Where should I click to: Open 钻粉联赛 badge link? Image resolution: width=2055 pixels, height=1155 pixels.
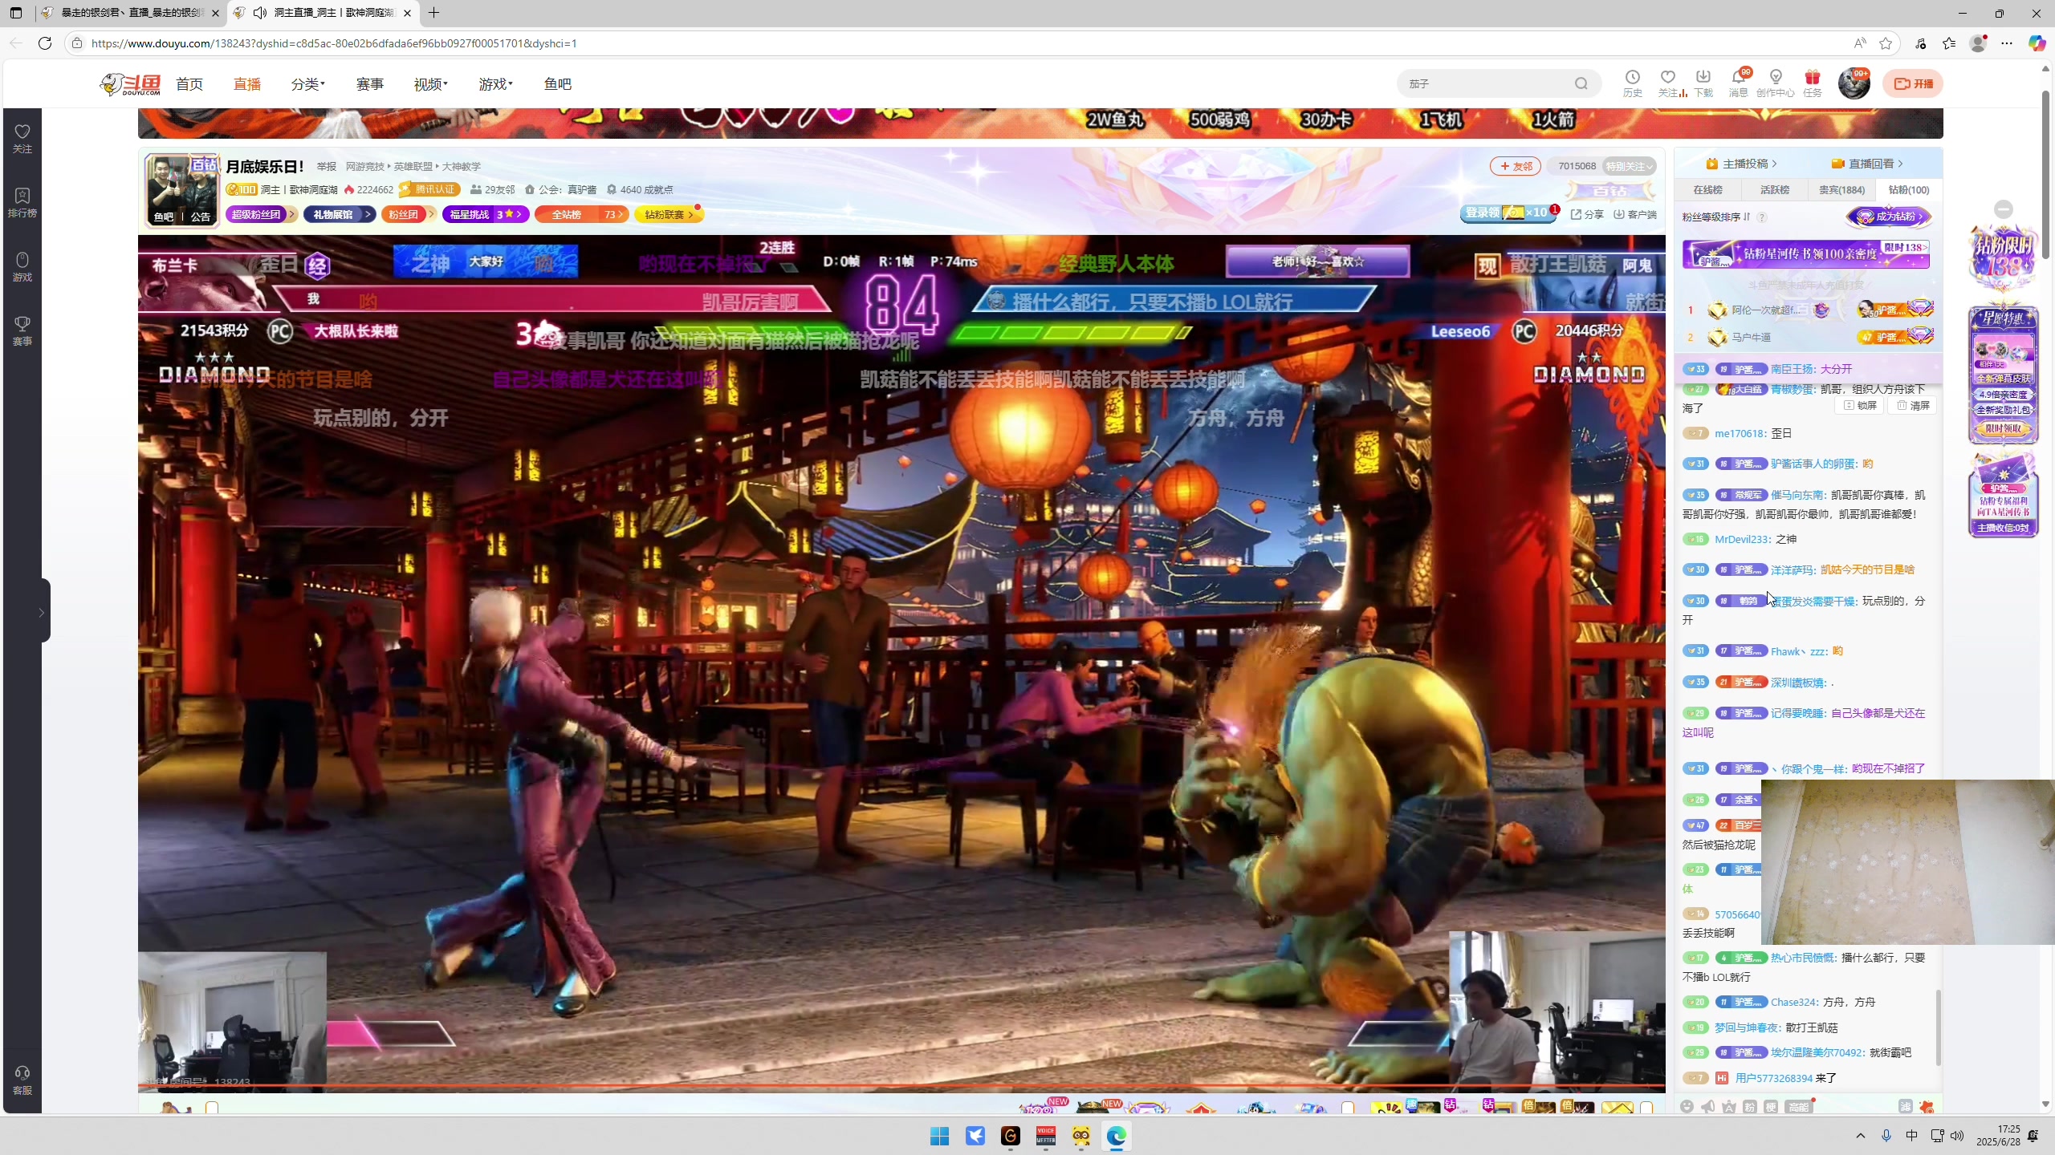click(669, 214)
